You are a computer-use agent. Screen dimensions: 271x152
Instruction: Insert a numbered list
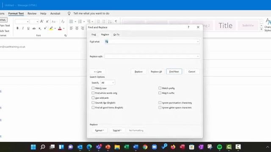click(x=80, y=22)
